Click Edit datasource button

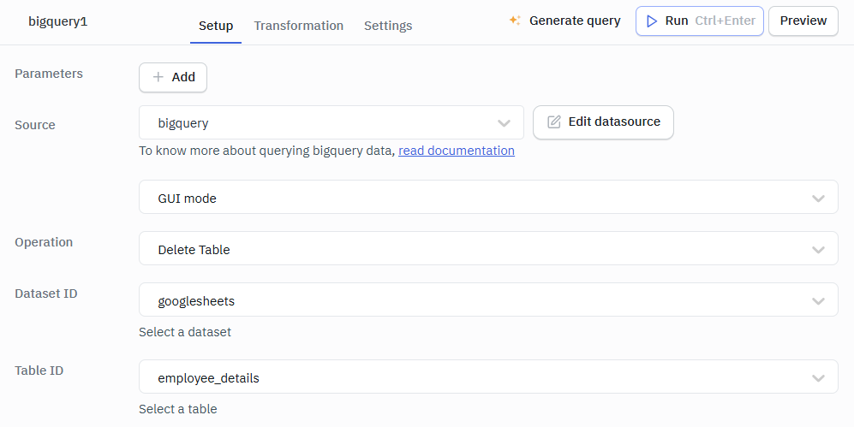coord(603,122)
